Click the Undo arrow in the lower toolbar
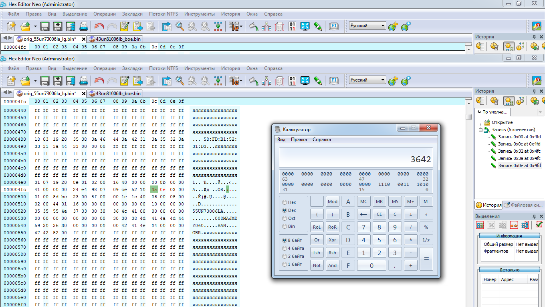This screenshot has height=307, width=545. (99, 81)
